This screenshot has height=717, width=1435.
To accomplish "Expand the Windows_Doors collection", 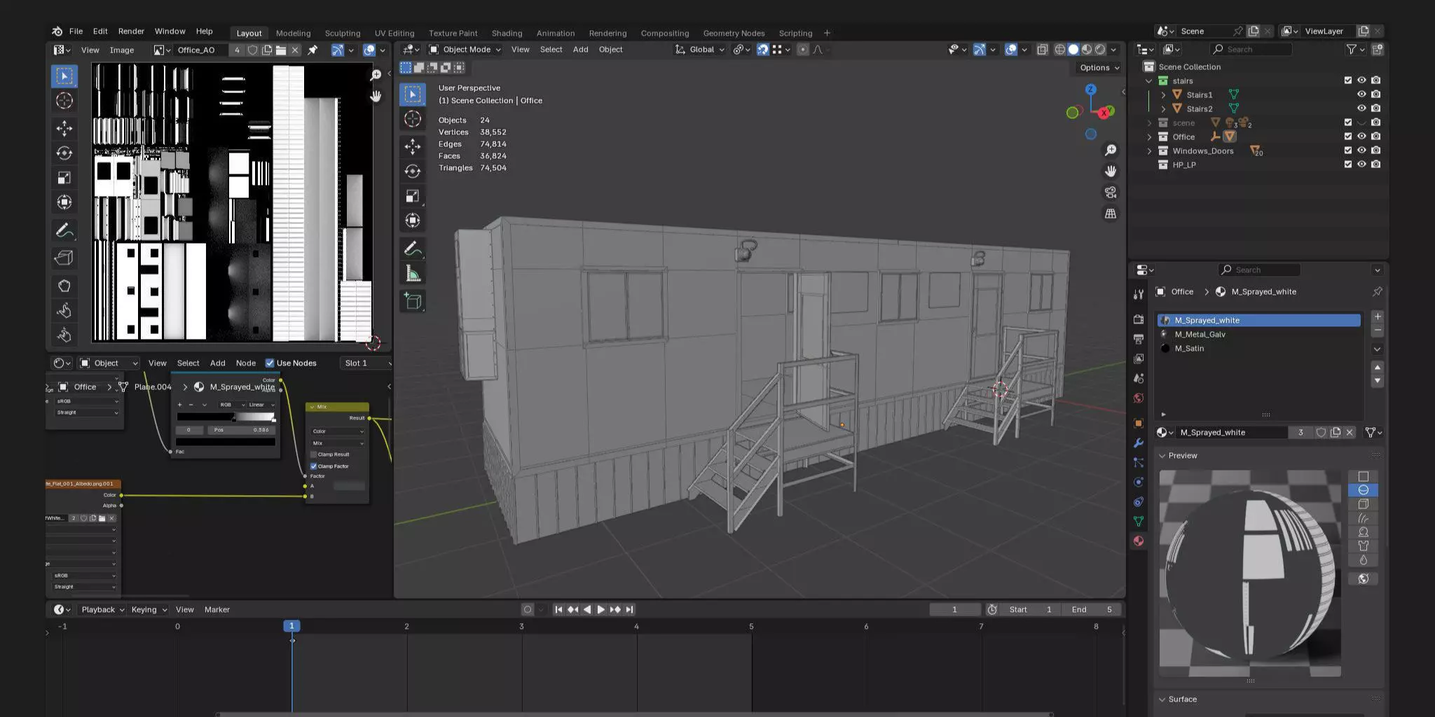I will click(1149, 151).
